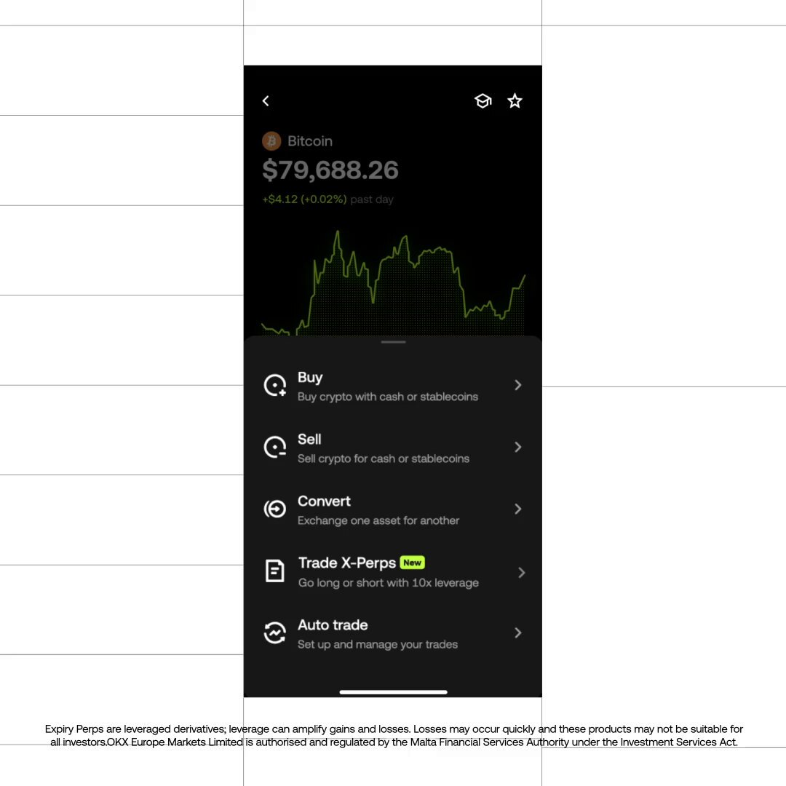Viewport: 786px width, 786px height.
Task: Choose Auto trade option
Action: (x=393, y=634)
